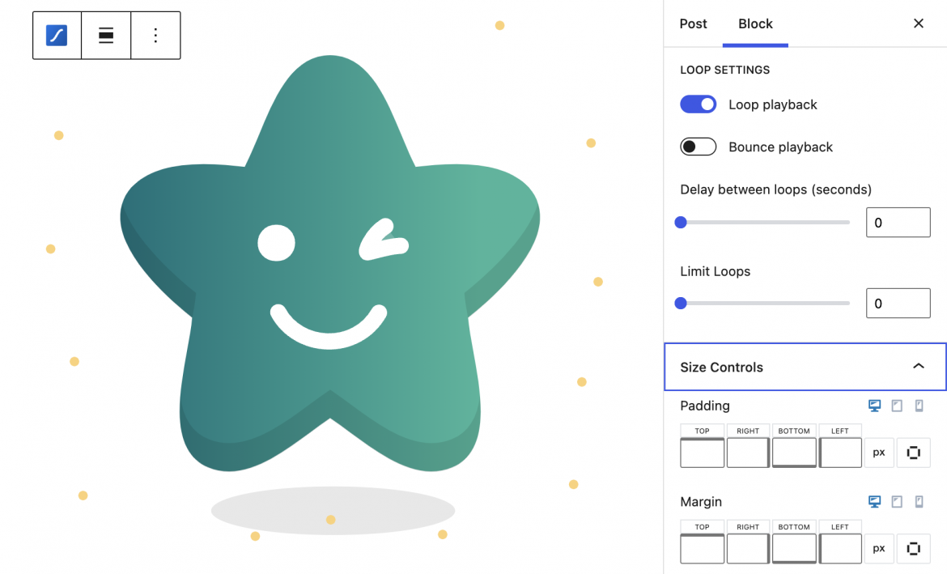Close the settings sidebar
947x574 pixels.
919,23
